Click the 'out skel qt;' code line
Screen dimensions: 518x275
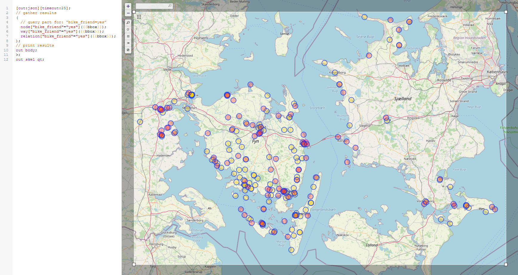point(30,59)
